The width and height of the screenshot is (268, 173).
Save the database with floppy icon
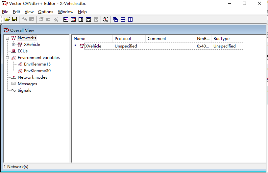[14, 19]
